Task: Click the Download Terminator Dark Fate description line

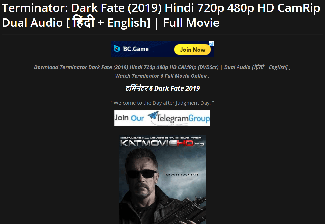Action: pos(162,67)
